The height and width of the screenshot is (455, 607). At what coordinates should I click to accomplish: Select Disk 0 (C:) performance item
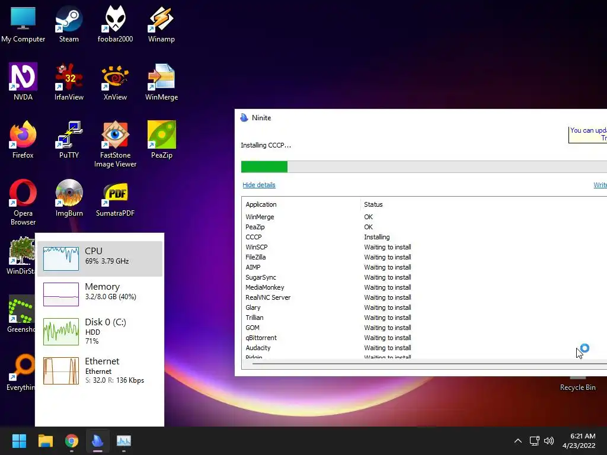pos(100,332)
